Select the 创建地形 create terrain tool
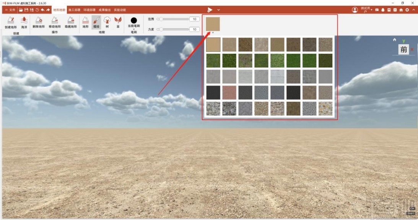This screenshot has width=418, height=220. pyautogui.click(x=11, y=22)
